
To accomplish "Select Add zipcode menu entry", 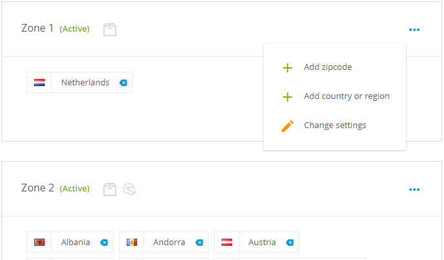I will tap(328, 67).
